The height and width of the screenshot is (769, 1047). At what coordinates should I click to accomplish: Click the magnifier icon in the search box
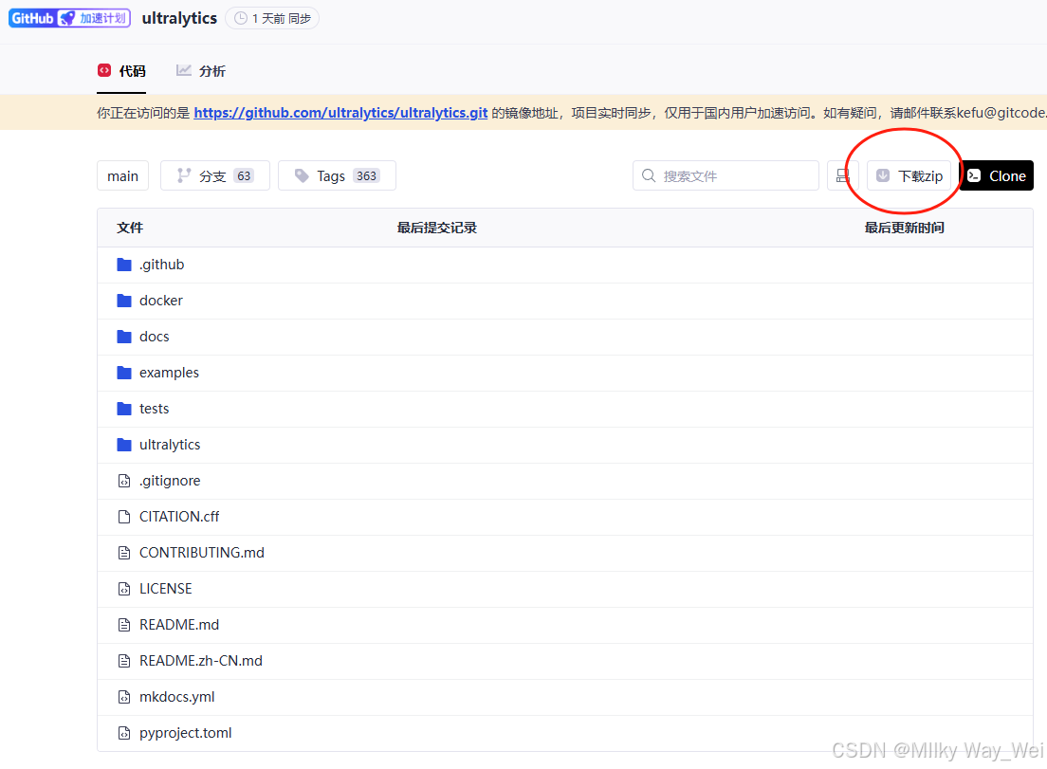[649, 175]
